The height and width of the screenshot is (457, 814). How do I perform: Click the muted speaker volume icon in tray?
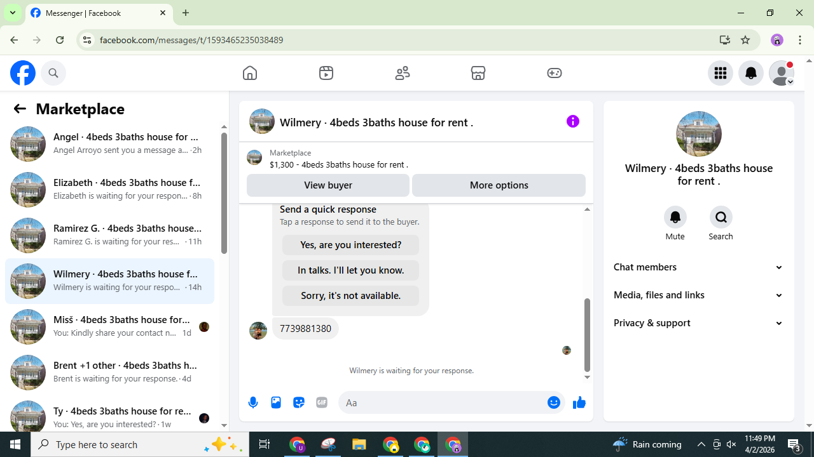pos(731,444)
